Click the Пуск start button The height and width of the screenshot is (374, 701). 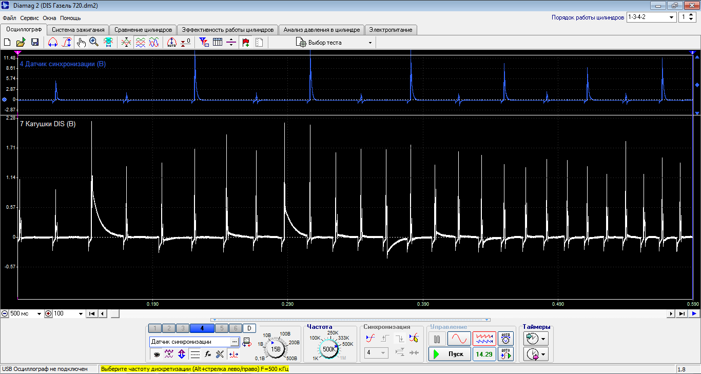(450, 354)
